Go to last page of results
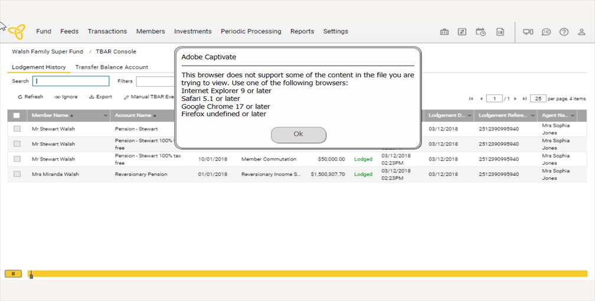The height and width of the screenshot is (301, 595). [x=524, y=99]
